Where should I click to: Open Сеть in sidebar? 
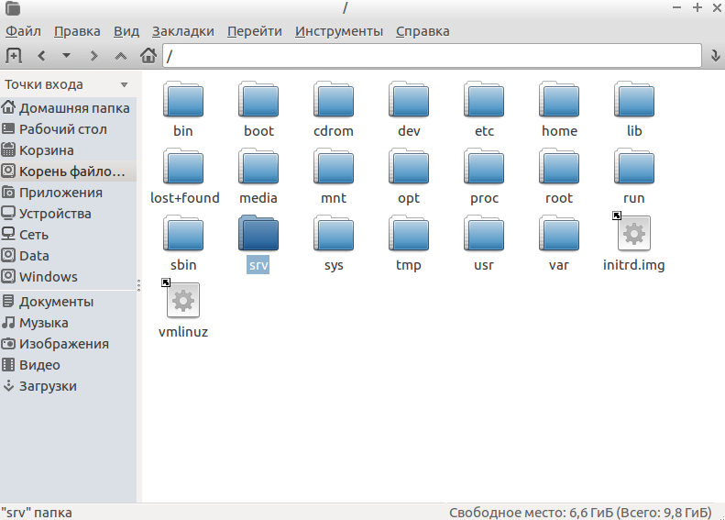coord(68,235)
